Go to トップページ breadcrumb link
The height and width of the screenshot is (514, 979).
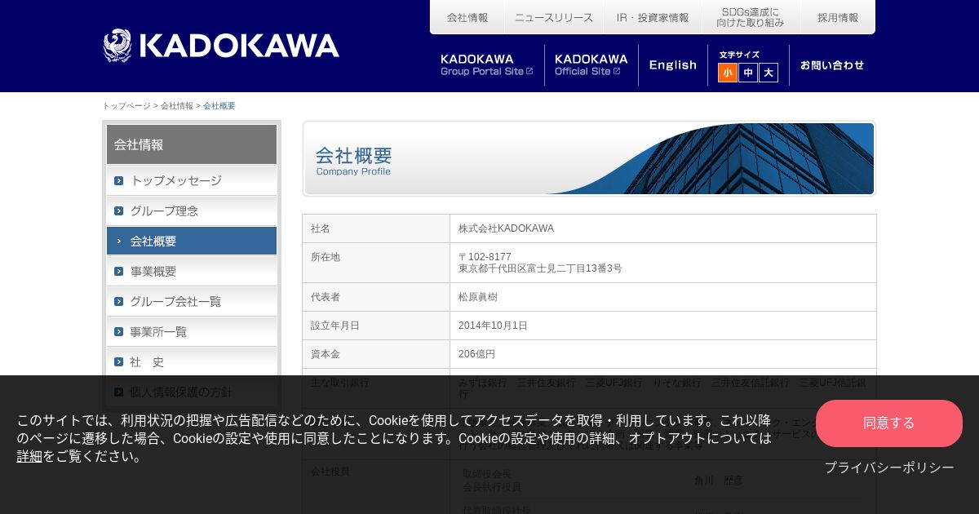(x=126, y=106)
